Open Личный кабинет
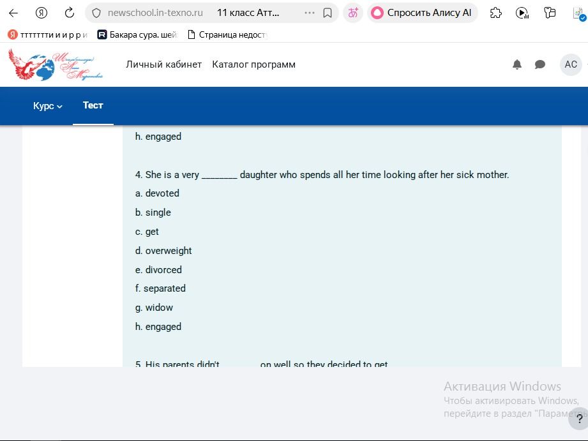 [163, 64]
